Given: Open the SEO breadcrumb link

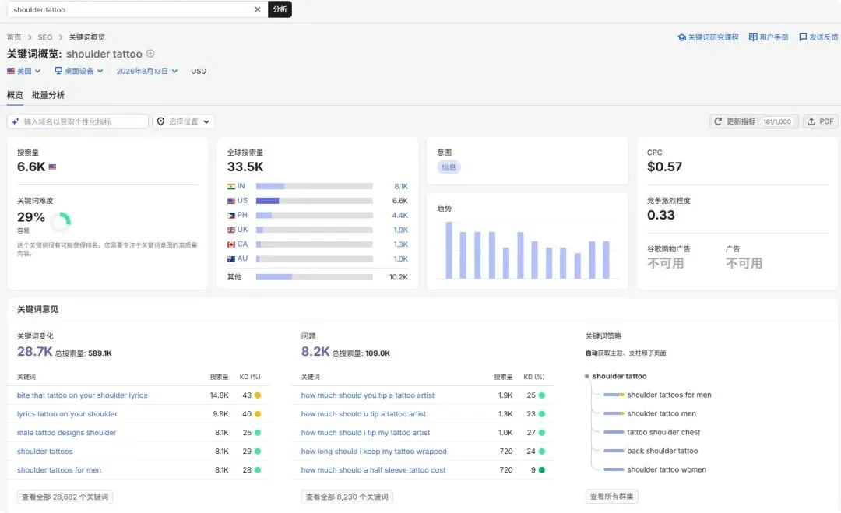Looking at the screenshot, I should coord(45,37).
